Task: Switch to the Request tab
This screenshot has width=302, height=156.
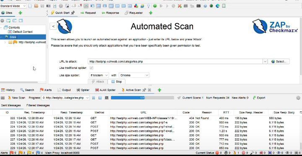Action: [x=88, y=13]
